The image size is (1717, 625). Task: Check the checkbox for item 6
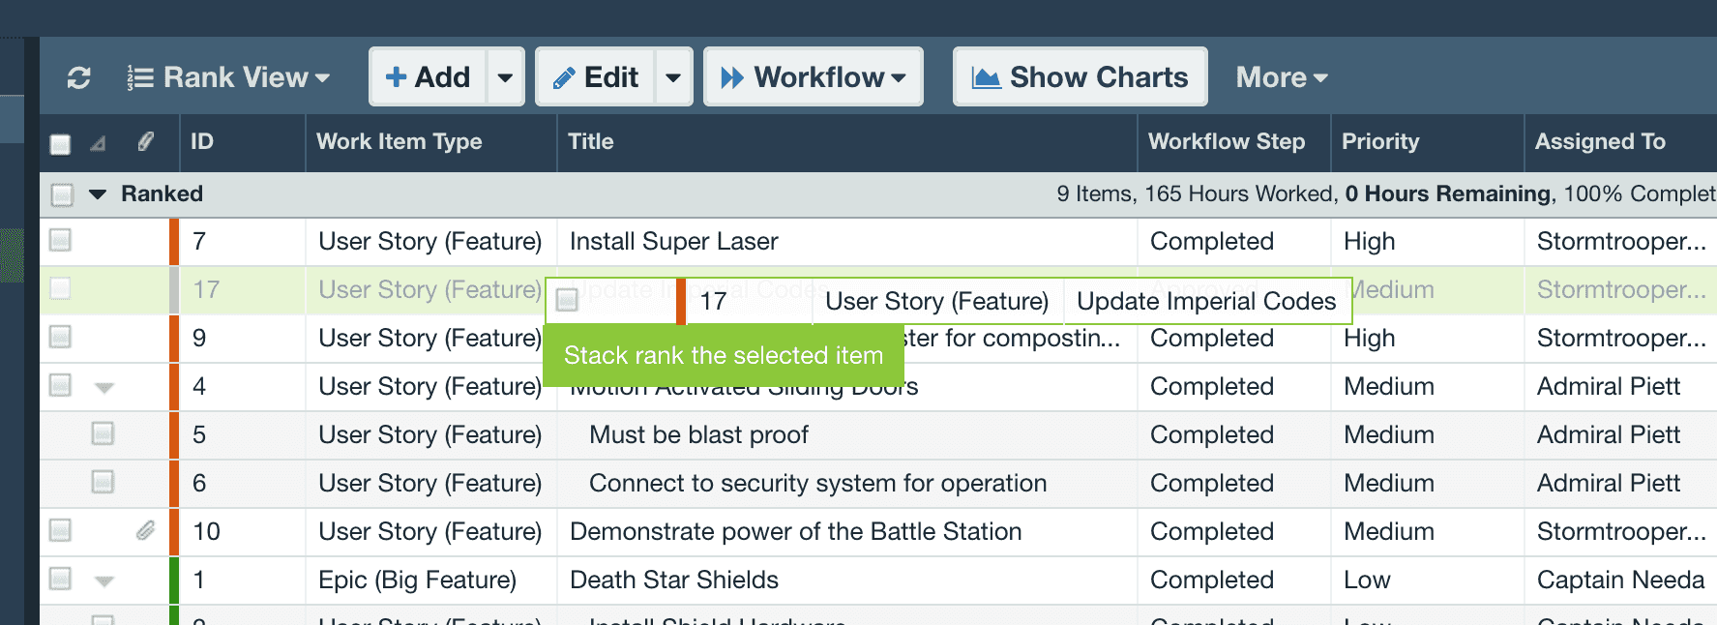(x=103, y=482)
